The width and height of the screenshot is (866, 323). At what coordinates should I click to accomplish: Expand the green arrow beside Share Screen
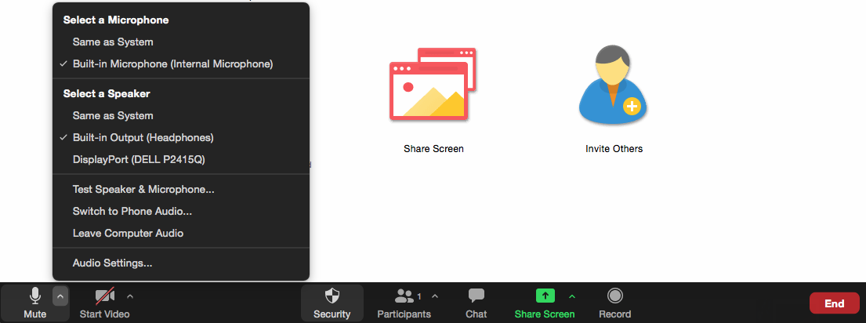(572, 296)
